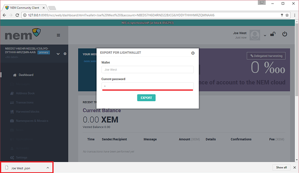The width and height of the screenshot is (299, 173).
Task: Click the Joe West avatar
Action: click(255, 35)
